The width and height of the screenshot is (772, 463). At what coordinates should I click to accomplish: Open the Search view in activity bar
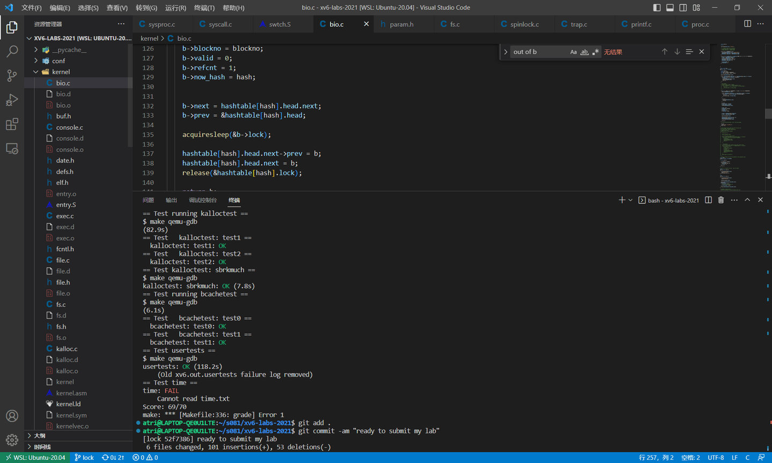(12, 52)
